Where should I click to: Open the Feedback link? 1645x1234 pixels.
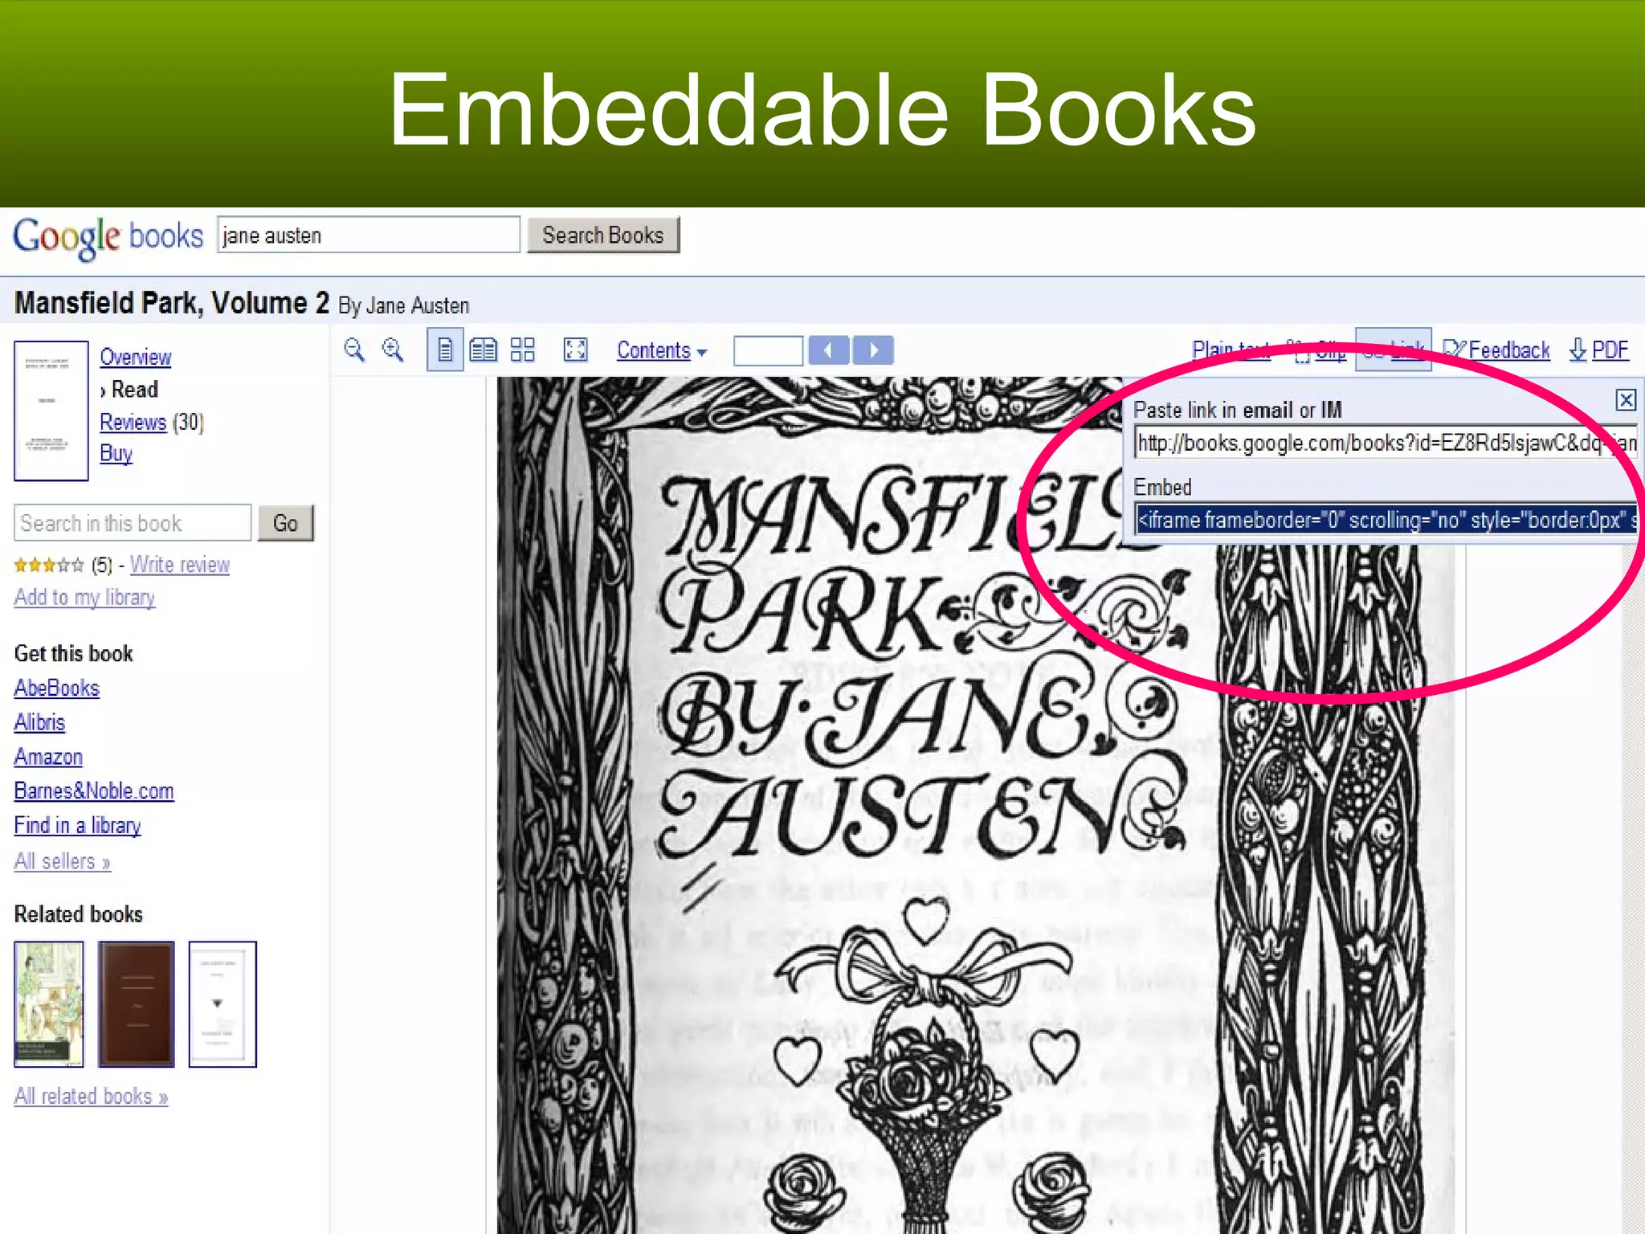coord(1497,350)
